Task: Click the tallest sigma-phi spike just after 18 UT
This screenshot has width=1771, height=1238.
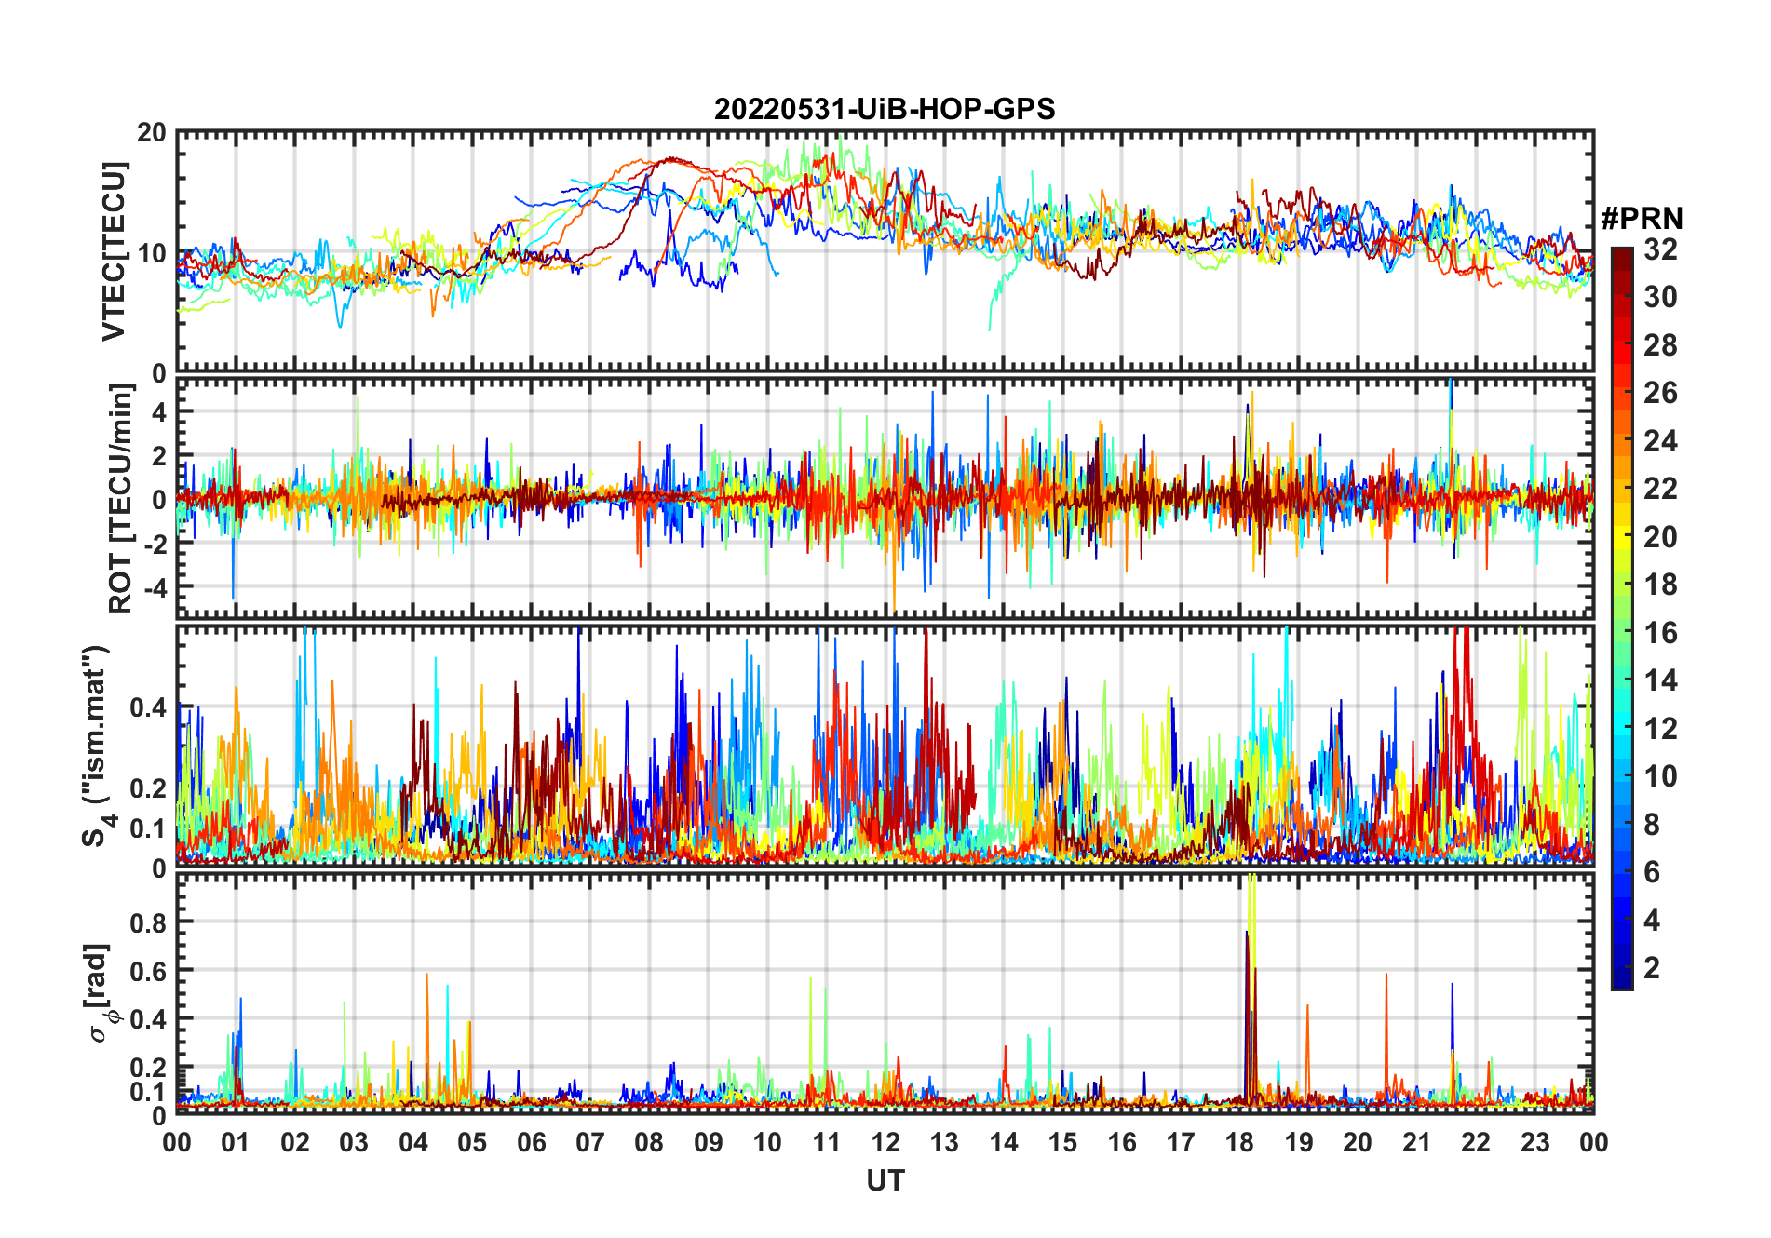Action: 1251,884
